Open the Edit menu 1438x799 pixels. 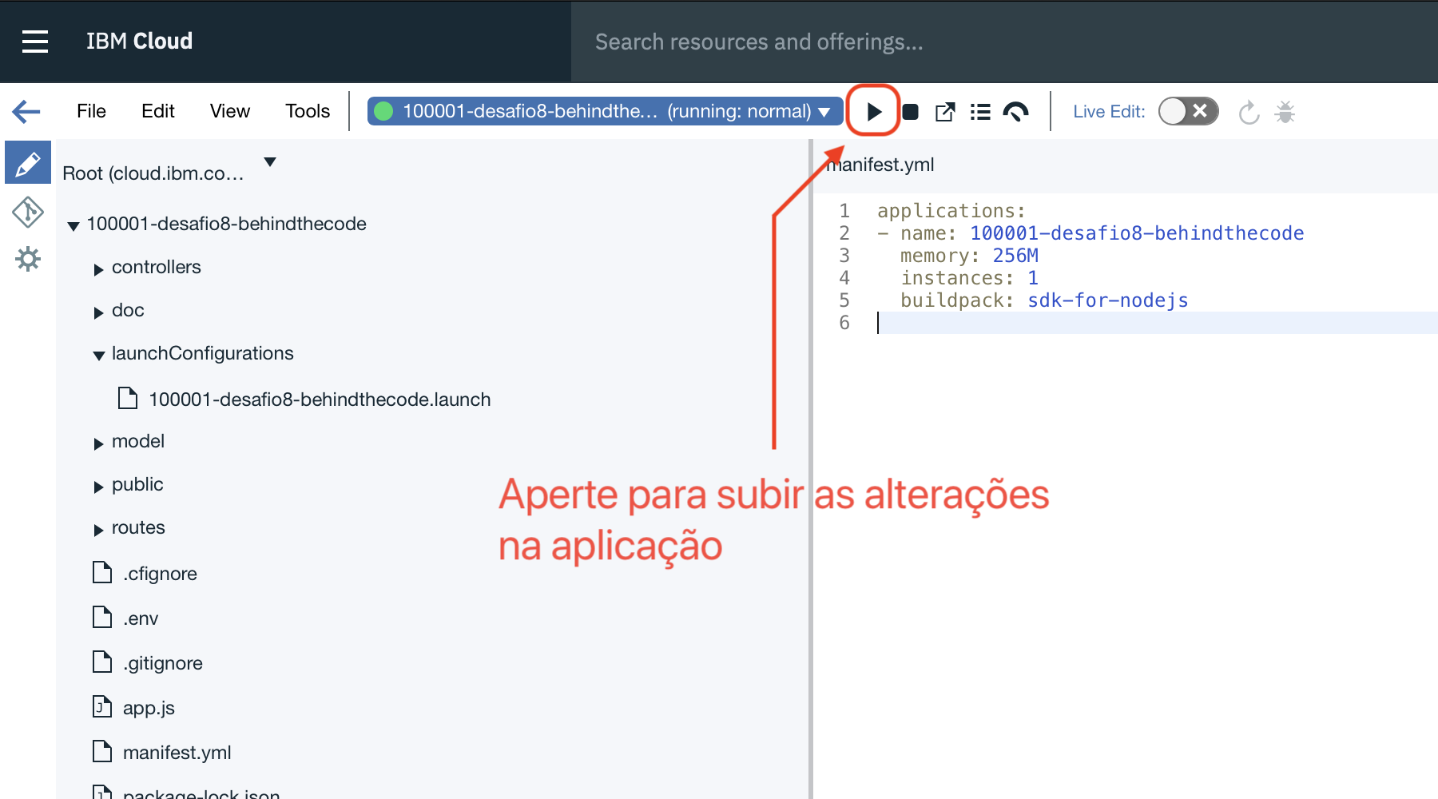tap(158, 111)
